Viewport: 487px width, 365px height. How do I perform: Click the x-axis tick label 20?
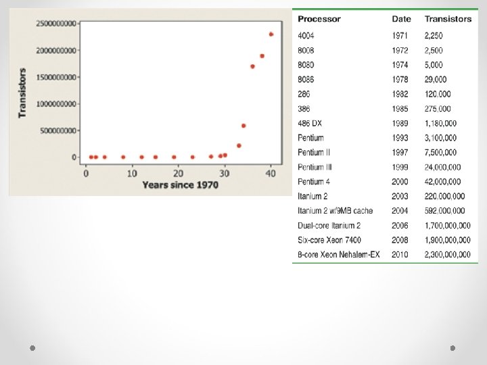click(x=179, y=174)
